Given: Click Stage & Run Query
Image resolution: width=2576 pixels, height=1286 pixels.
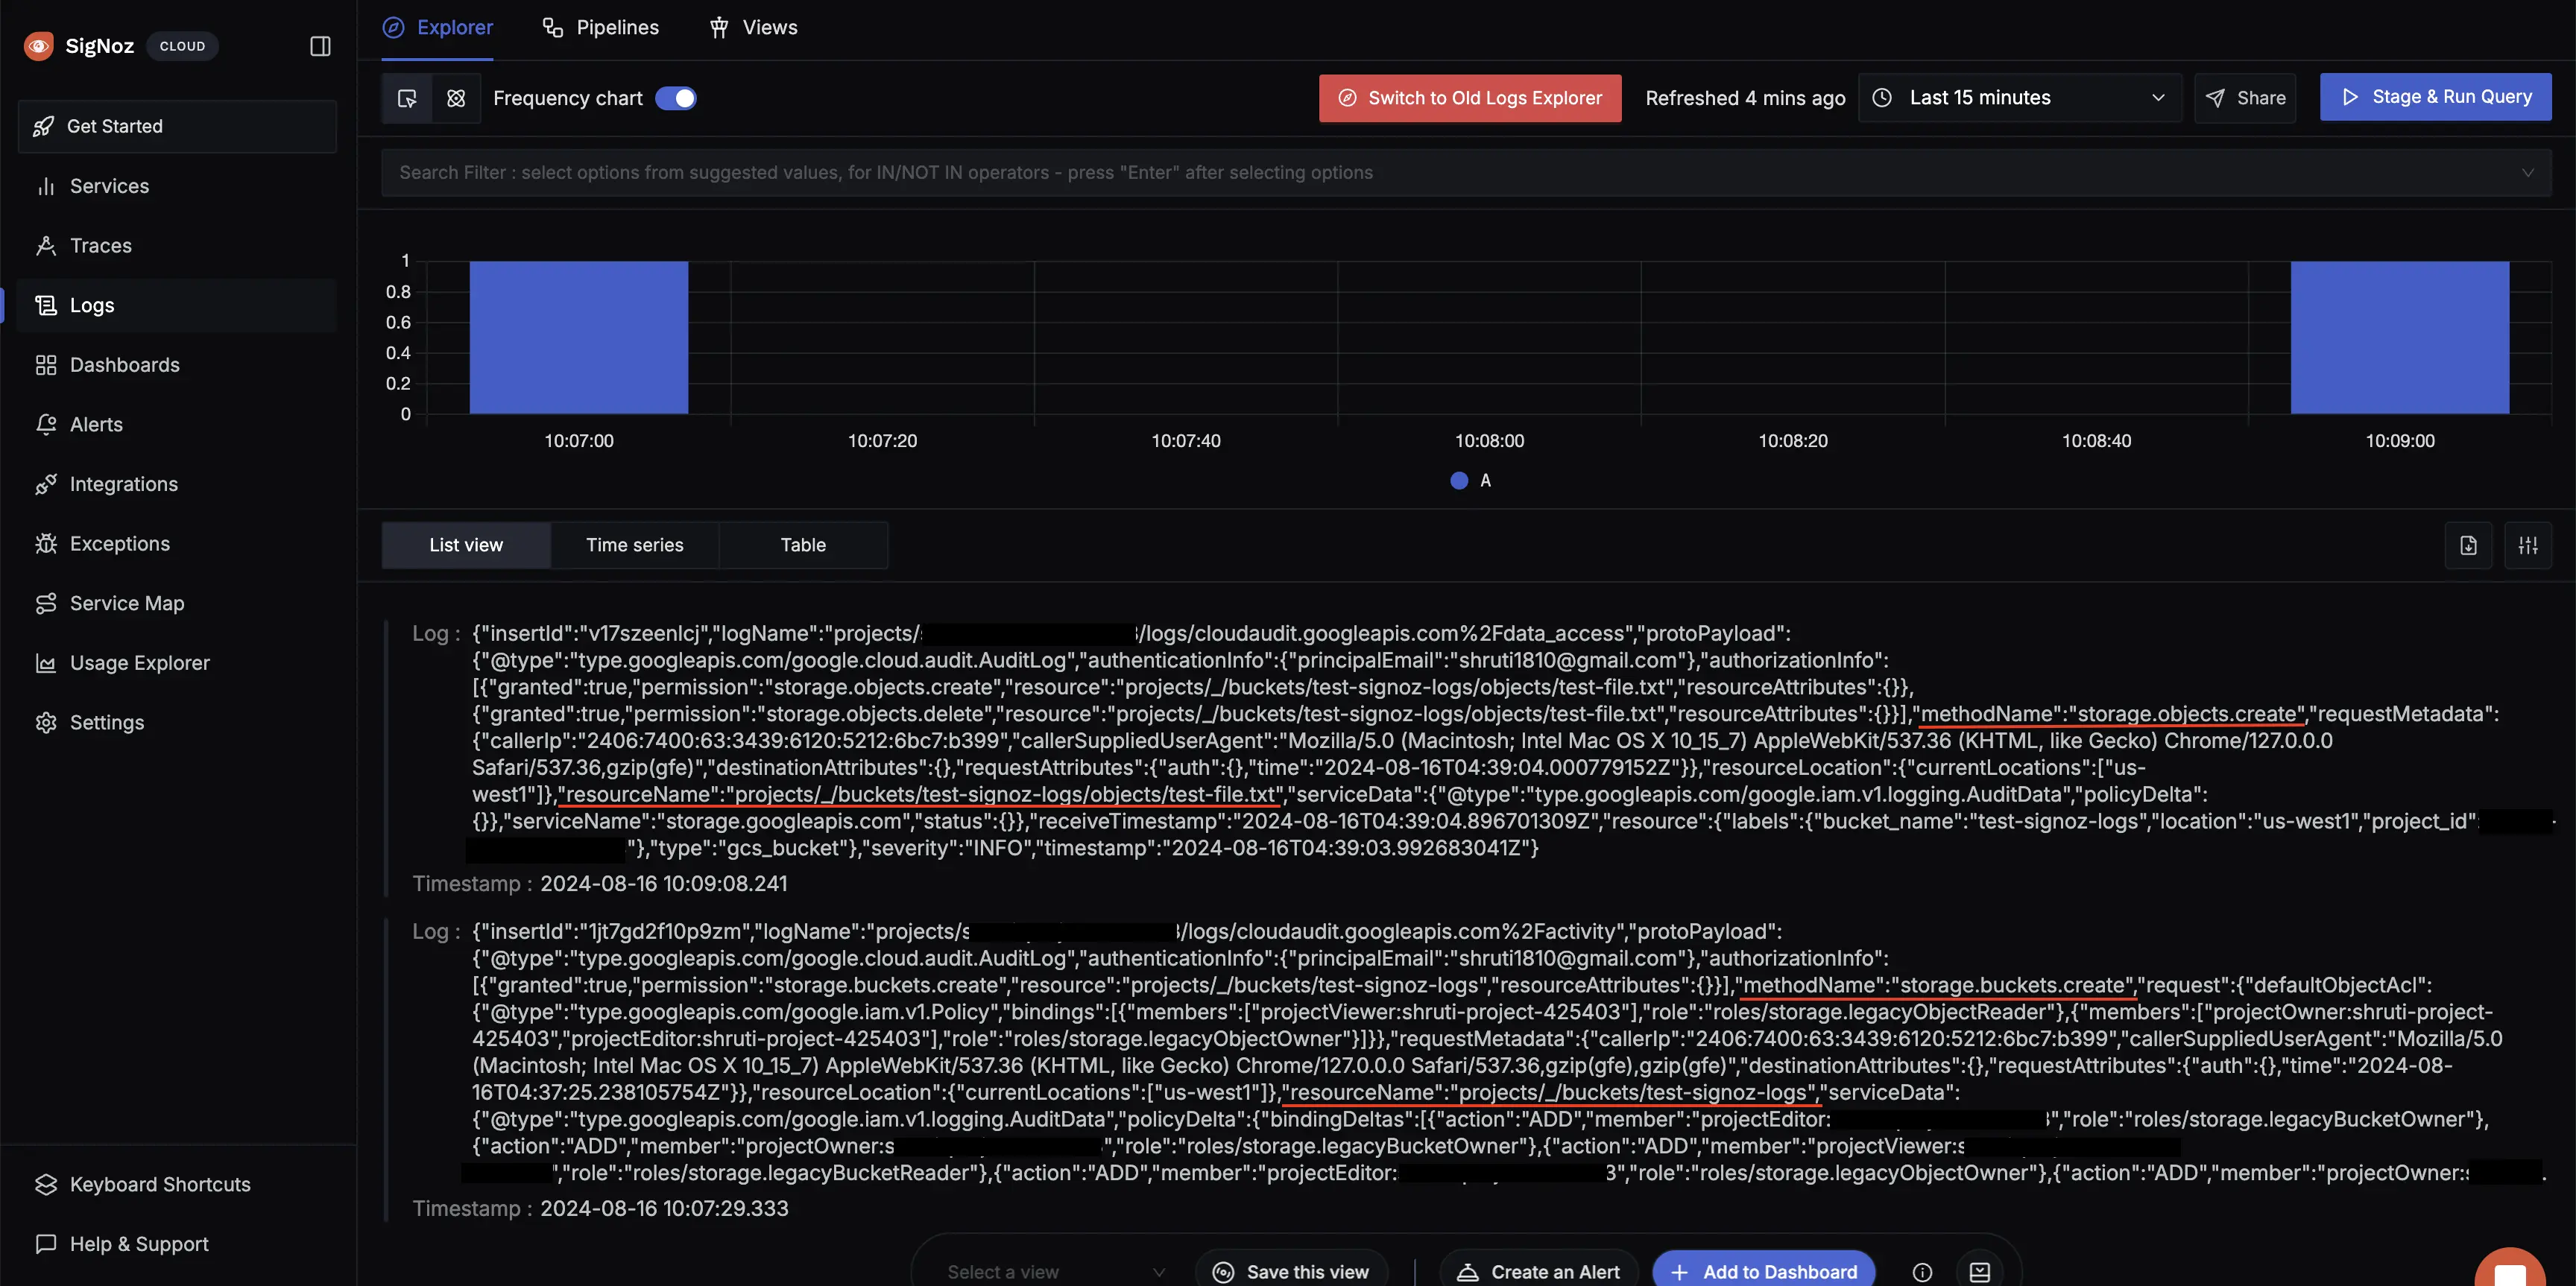Looking at the screenshot, I should (x=2435, y=97).
